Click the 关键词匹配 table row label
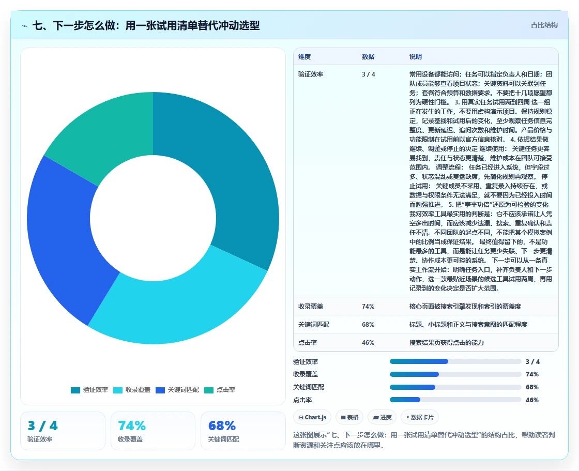 pos(313,325)
